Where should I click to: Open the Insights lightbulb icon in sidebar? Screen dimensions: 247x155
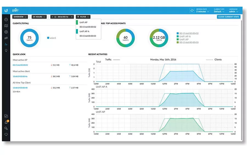[6, 50]
